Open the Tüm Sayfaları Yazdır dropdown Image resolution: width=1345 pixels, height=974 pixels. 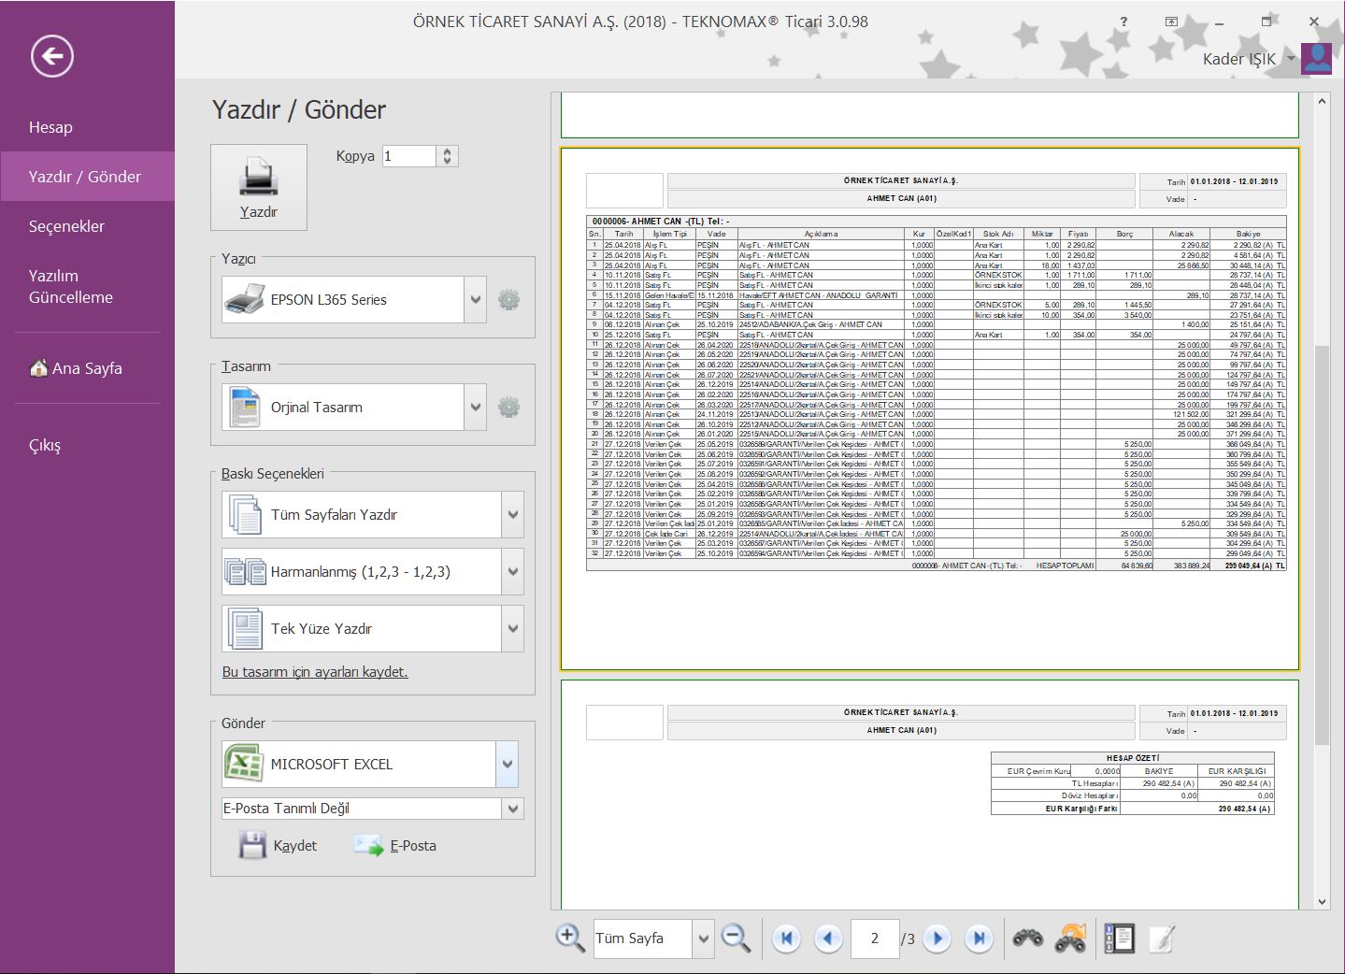512,515
